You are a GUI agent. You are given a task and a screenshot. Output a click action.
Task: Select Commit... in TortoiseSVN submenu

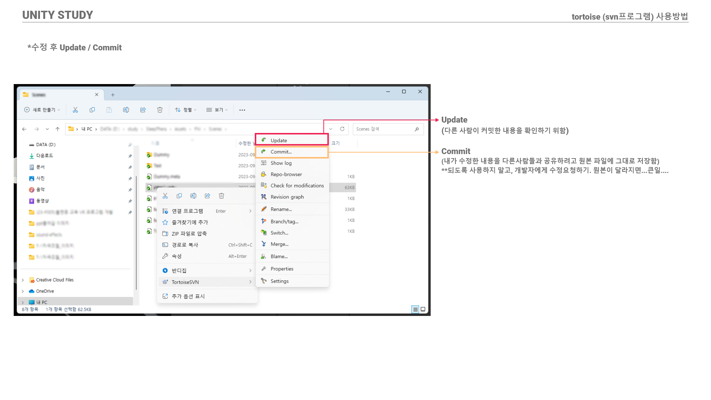(281, 152)
